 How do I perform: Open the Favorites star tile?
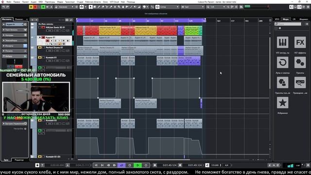[282, 103]
